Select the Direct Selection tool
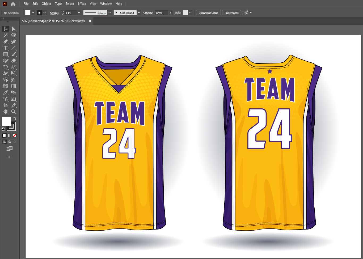 point(14,29)
